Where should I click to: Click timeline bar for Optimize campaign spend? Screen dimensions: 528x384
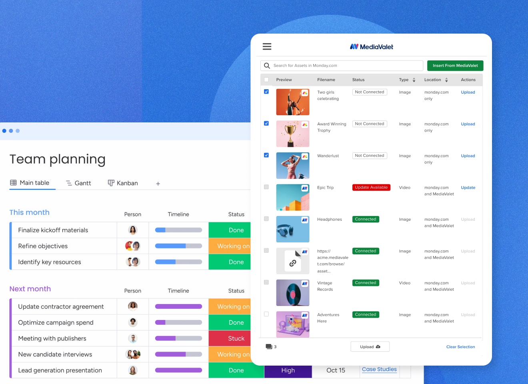tap(178, 322)
